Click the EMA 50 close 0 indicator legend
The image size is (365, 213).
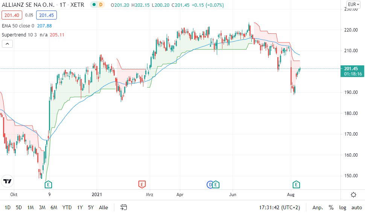[x=18, y=26]
